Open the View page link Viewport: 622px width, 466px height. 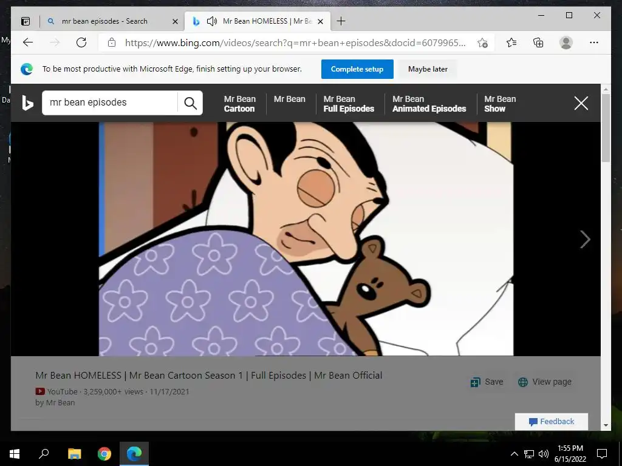[x=545, y=382]
